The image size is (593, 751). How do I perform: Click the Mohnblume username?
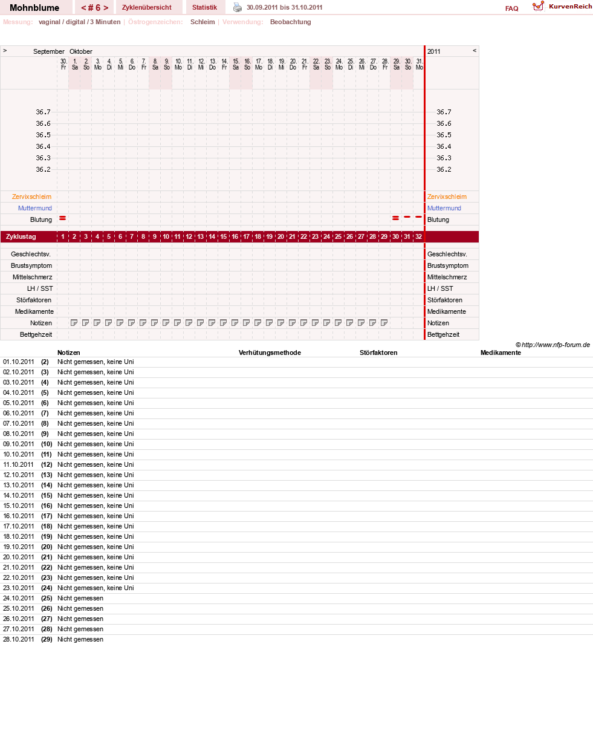click(34, 8)
